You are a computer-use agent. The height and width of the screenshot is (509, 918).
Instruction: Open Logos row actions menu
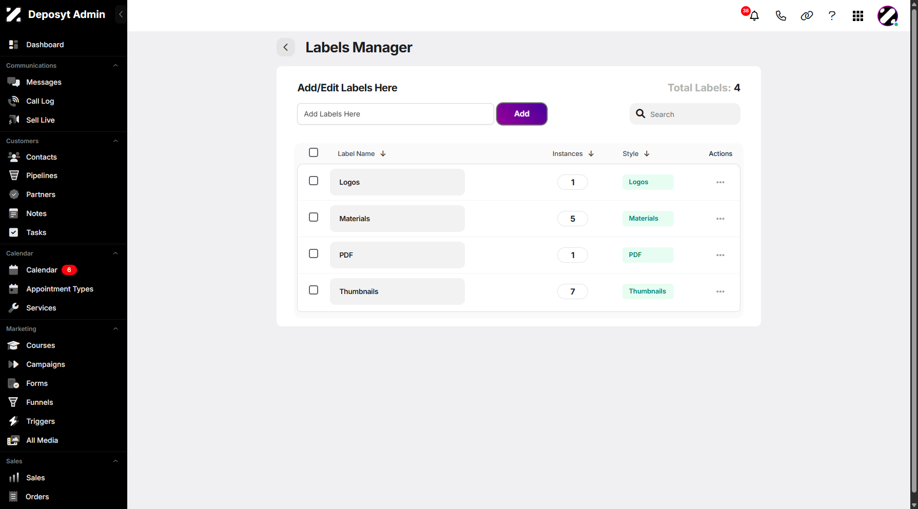(x=720, y=182)
